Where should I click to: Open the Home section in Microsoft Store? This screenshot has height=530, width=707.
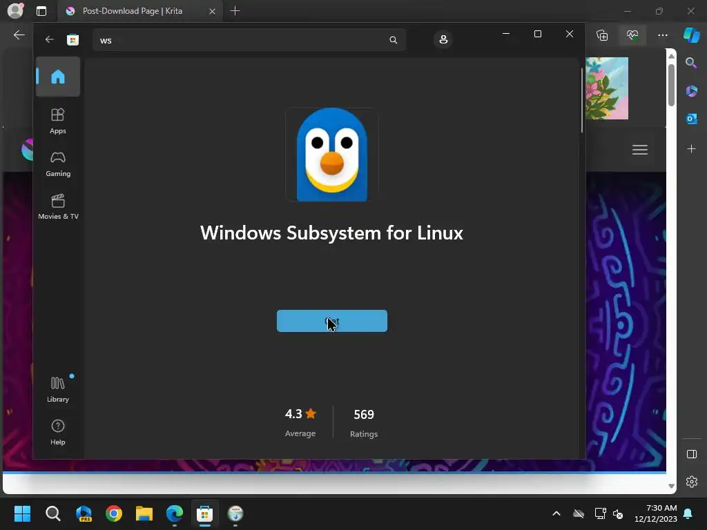tap(58, 77)
